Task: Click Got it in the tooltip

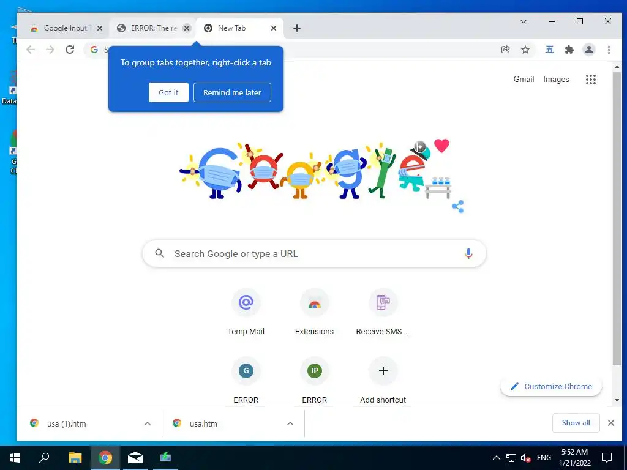Action: (x=168, y=92)
